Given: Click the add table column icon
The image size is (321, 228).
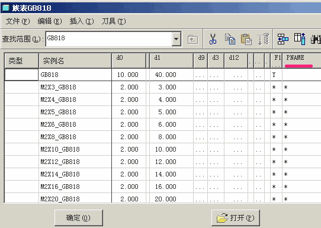Looking at the screenshot, I should (300, 39).
